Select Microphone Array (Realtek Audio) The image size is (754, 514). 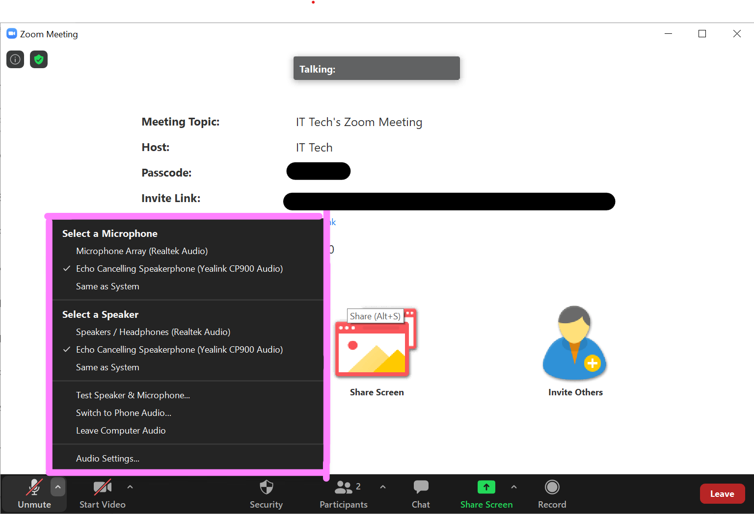coord(188,251)
